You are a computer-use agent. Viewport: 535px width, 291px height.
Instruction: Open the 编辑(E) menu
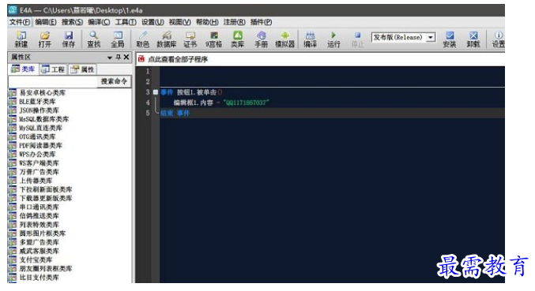pyautogui.click(x=46, y=22)
